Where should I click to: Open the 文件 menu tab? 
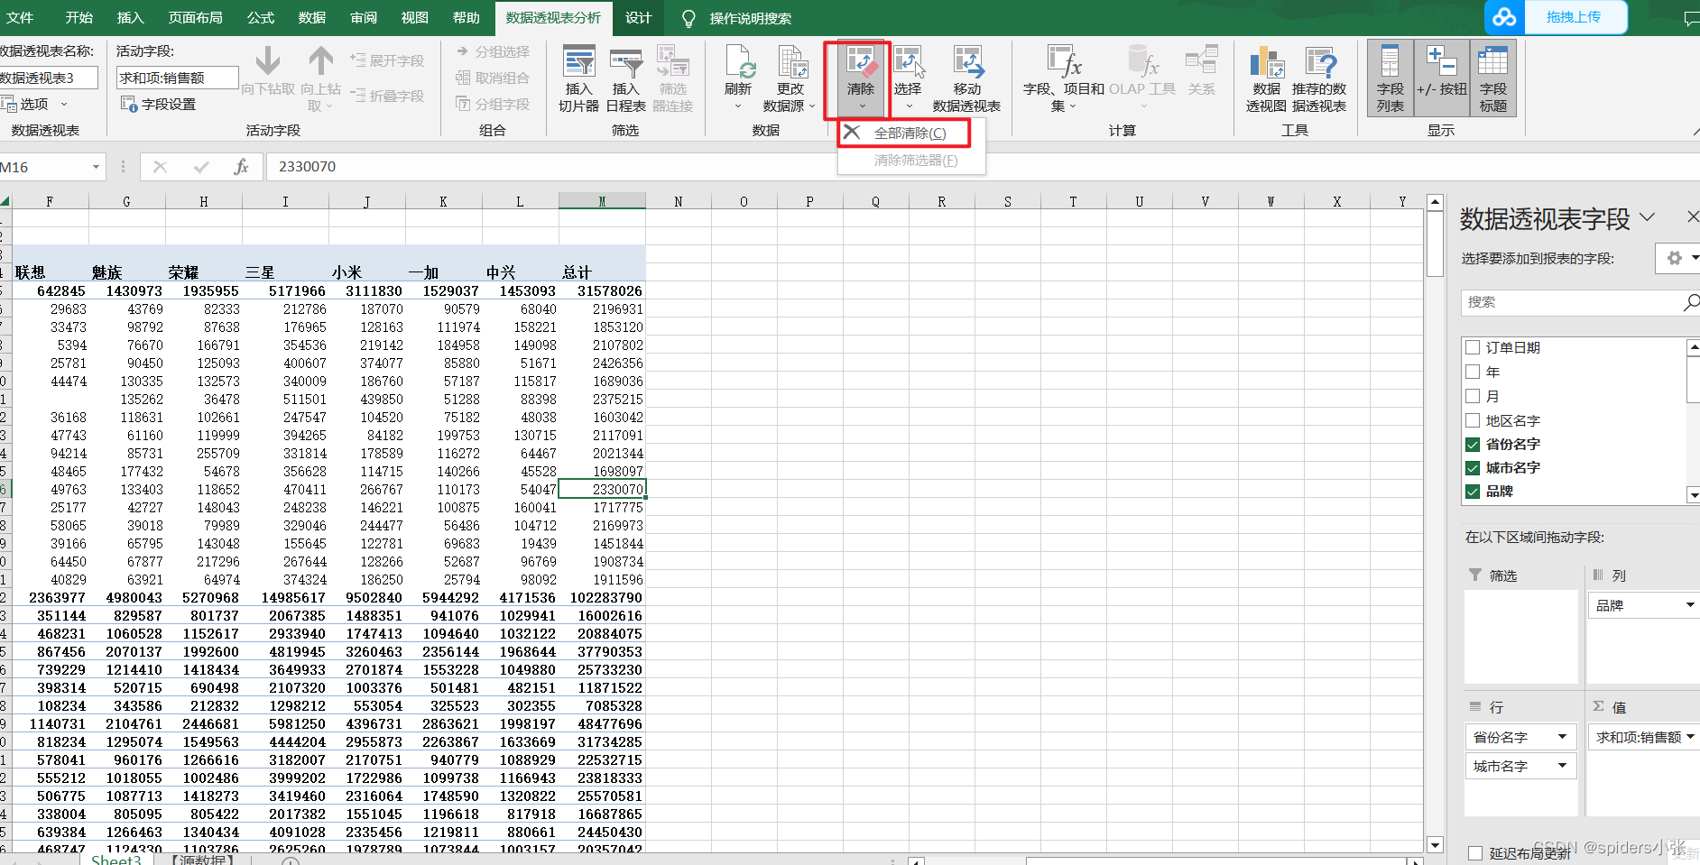click(x=20, y=18)
